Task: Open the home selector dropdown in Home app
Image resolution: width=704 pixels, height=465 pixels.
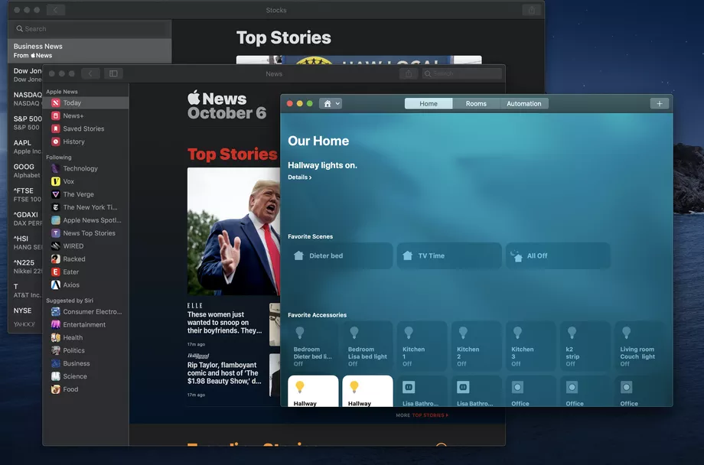Action: click(331, 104)
